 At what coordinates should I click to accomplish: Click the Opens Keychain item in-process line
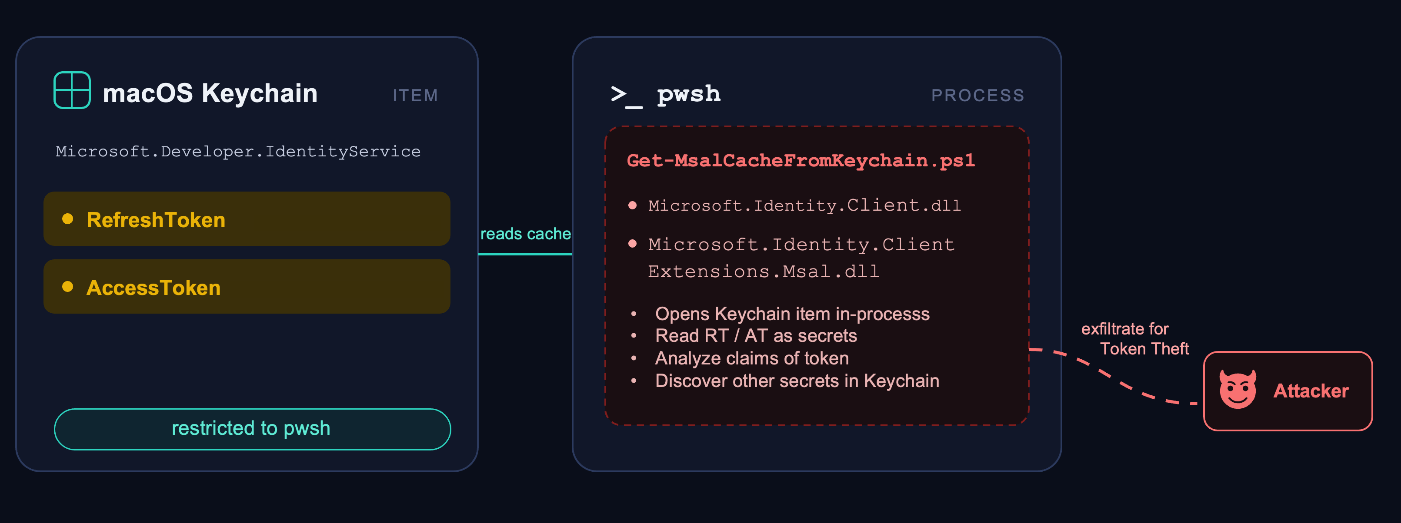pyautogui.click(x=792, y=314)
